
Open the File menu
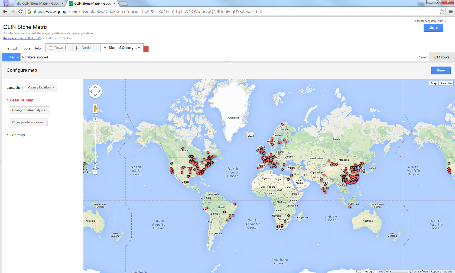click(x=6, y=48)
